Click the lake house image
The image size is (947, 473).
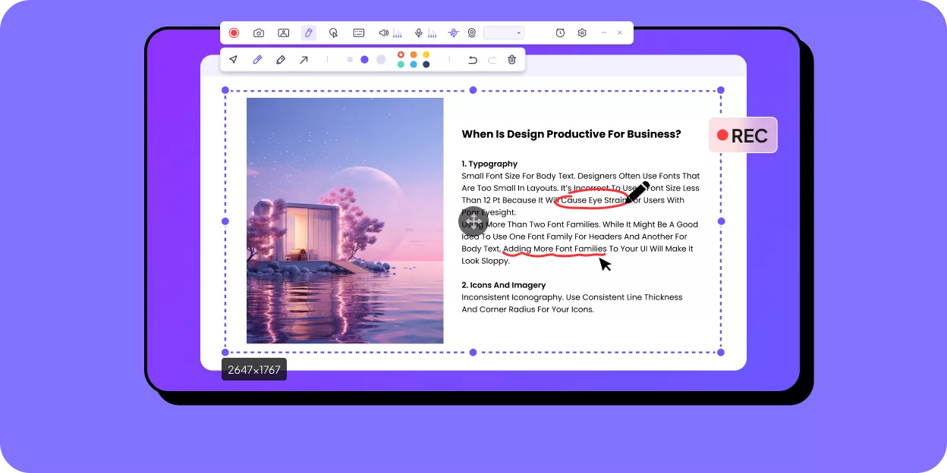point(345,221)
